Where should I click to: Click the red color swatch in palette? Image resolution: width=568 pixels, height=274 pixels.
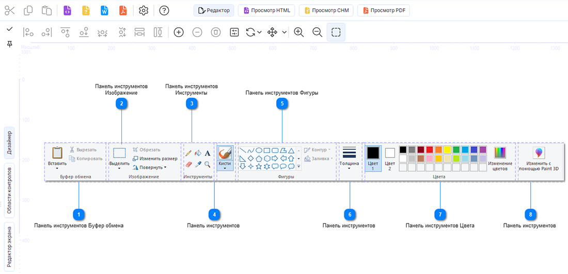[429, 149]
